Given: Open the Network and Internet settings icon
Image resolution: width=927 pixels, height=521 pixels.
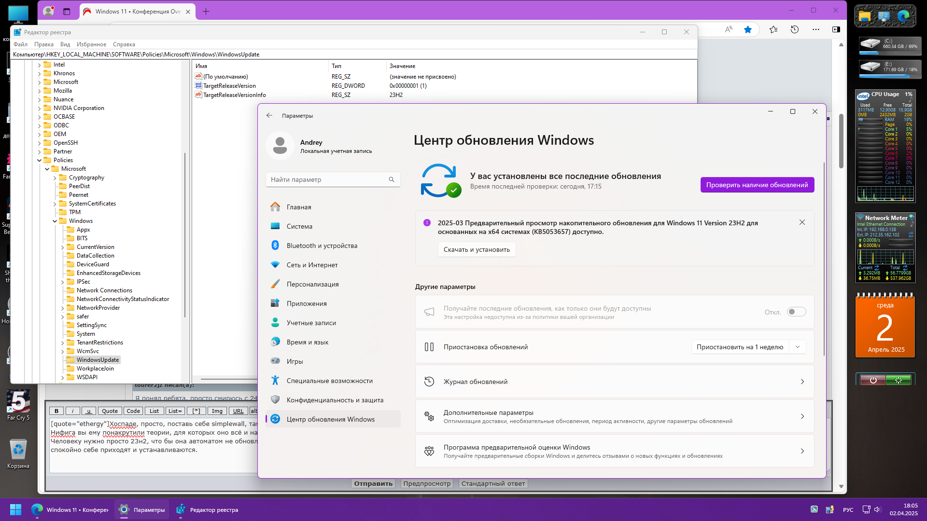Looking at the screenshot, I should pos(275,265).
